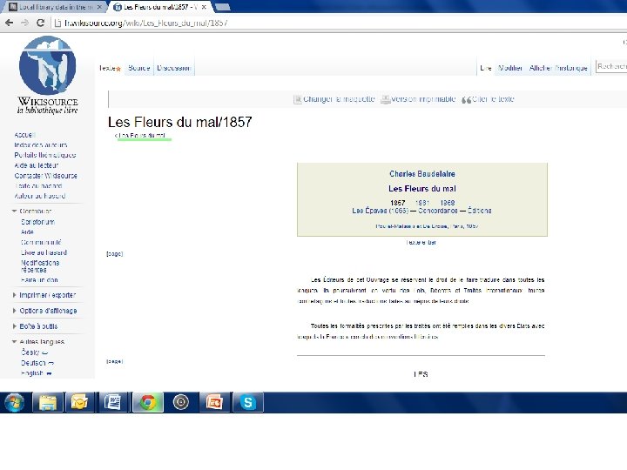Go to Accueil in sidebar
Viewport: 627px width, 470px height.
(24, 135)
